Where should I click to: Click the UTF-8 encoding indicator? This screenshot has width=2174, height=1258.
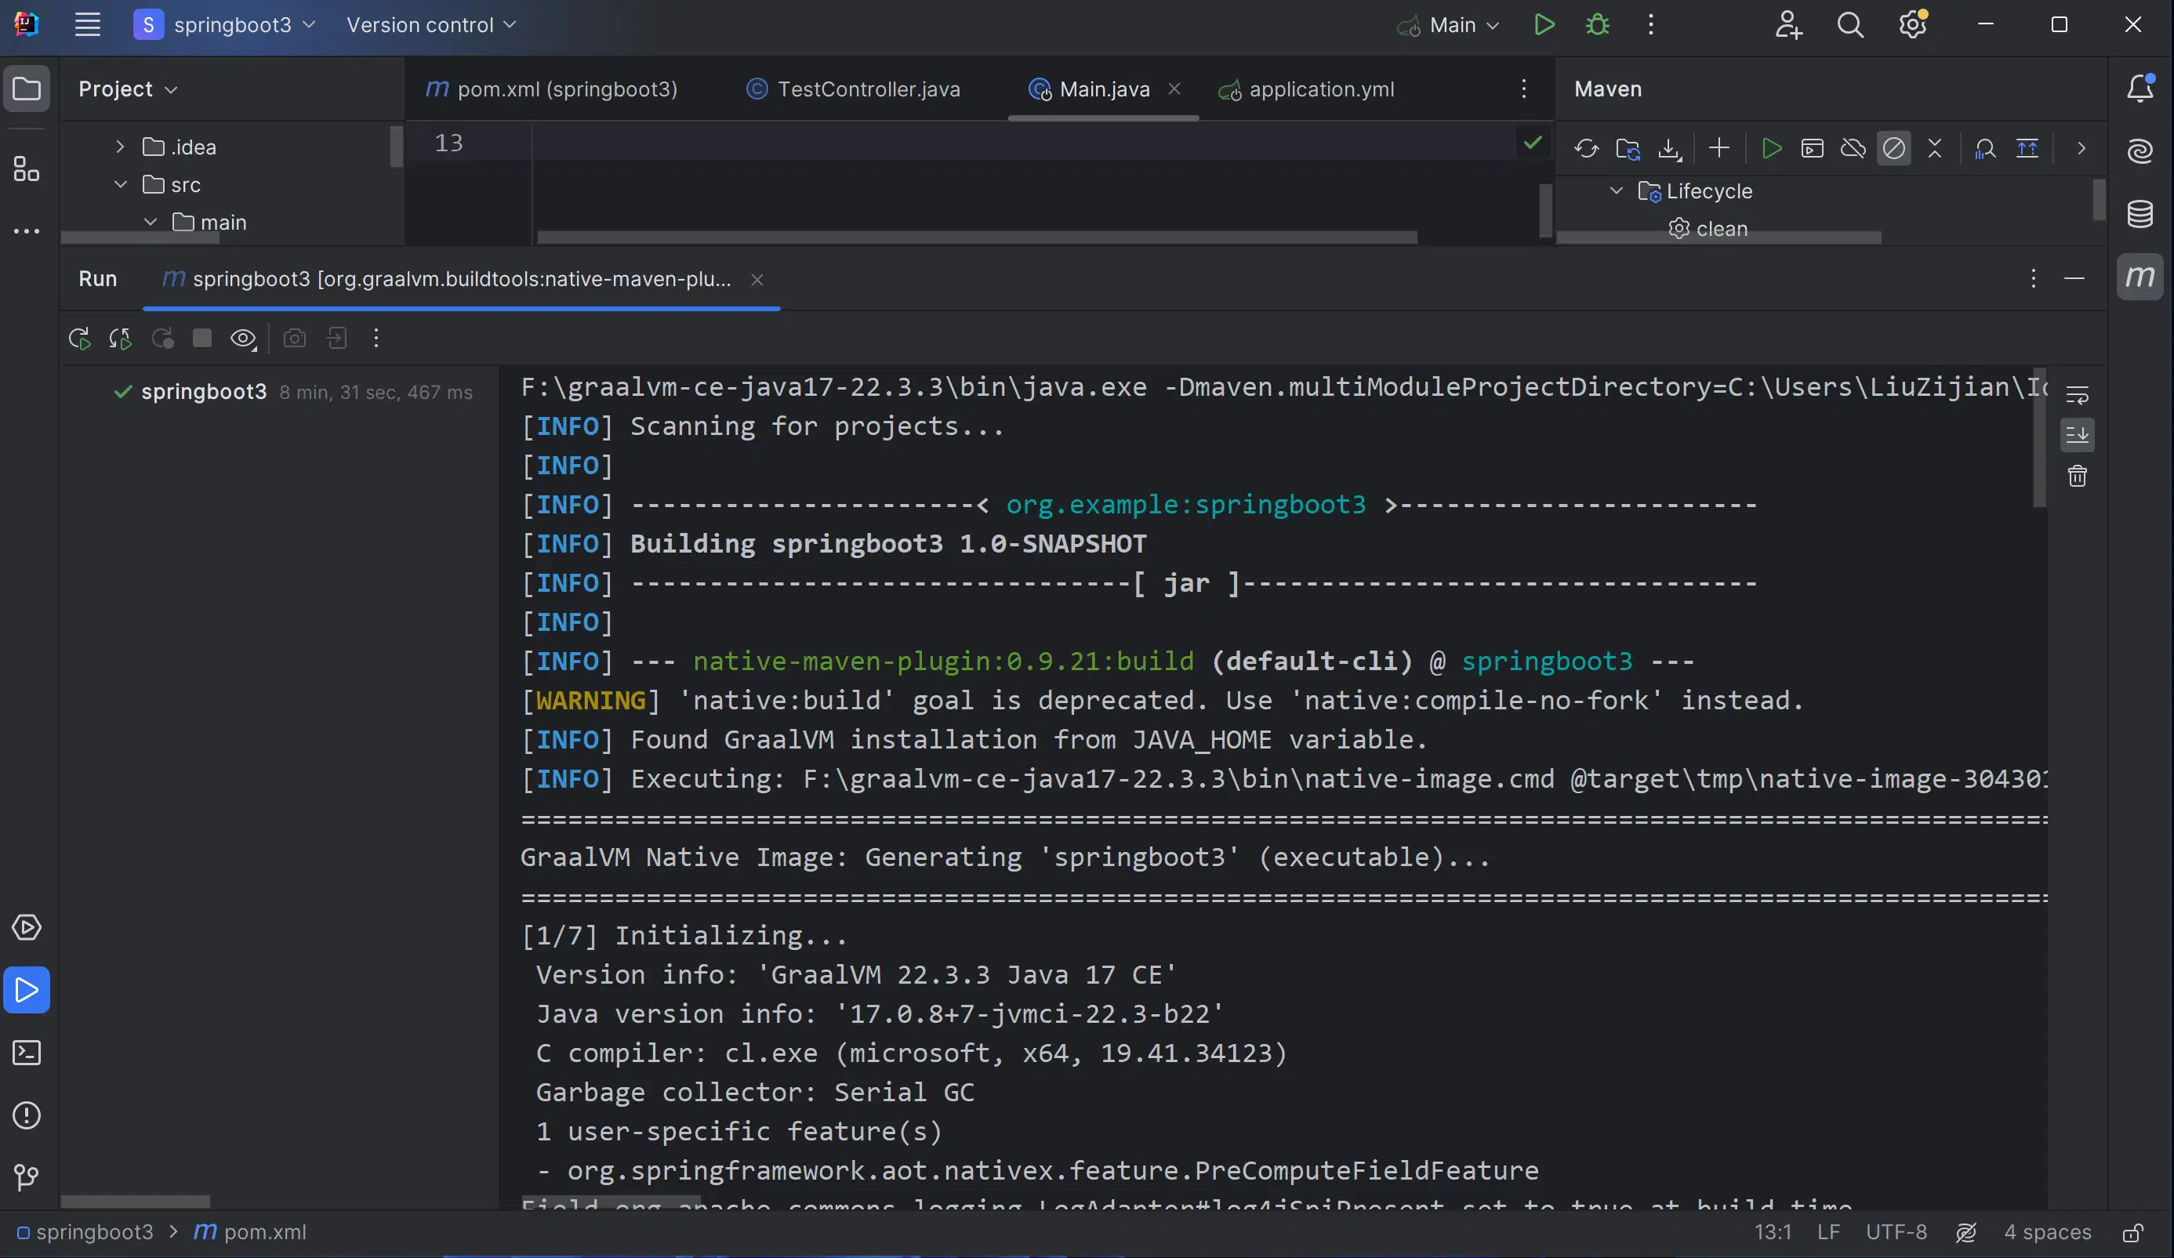(1896, 1232)
